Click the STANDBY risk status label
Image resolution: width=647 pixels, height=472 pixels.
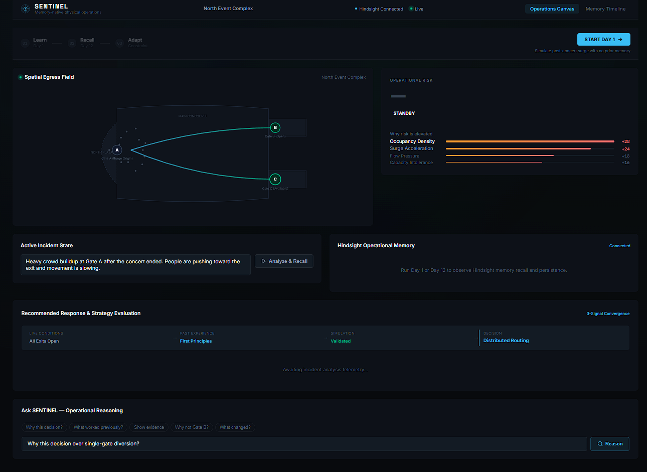[x=404, y=113]
